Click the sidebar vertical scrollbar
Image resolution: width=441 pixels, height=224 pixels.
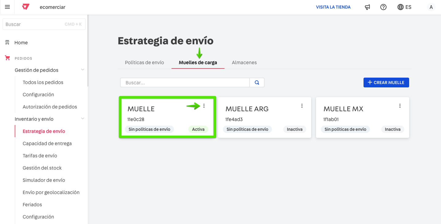88,50
